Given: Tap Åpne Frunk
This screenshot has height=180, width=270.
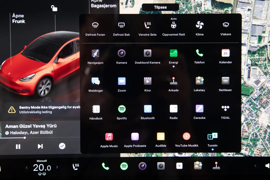Looking at the screenshot, I should (18, 18).
